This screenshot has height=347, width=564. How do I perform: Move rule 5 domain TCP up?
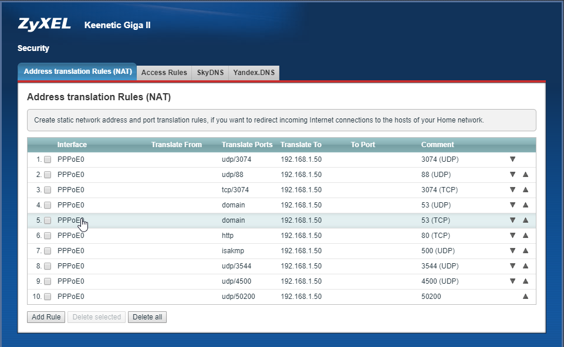[x=525, y=220]
